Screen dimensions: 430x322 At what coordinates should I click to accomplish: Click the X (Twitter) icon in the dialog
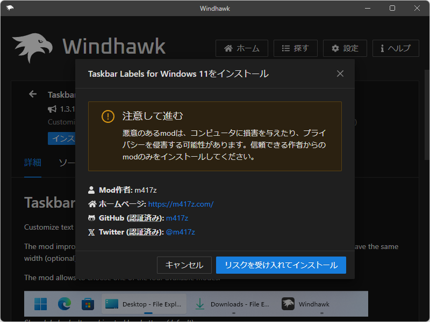click(92, 232)
